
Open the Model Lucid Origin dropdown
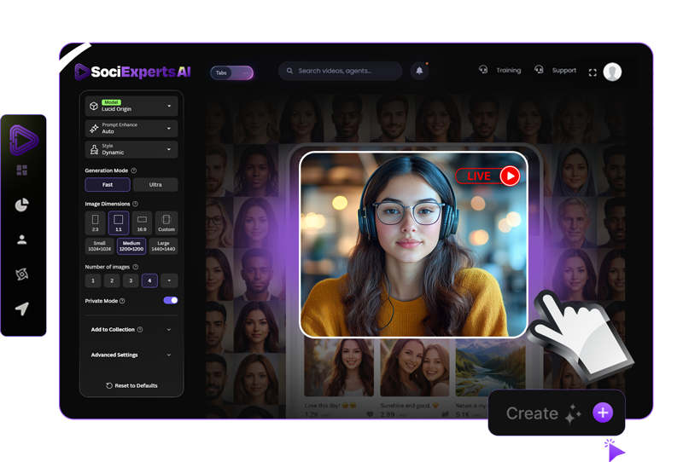pos(131,106)
